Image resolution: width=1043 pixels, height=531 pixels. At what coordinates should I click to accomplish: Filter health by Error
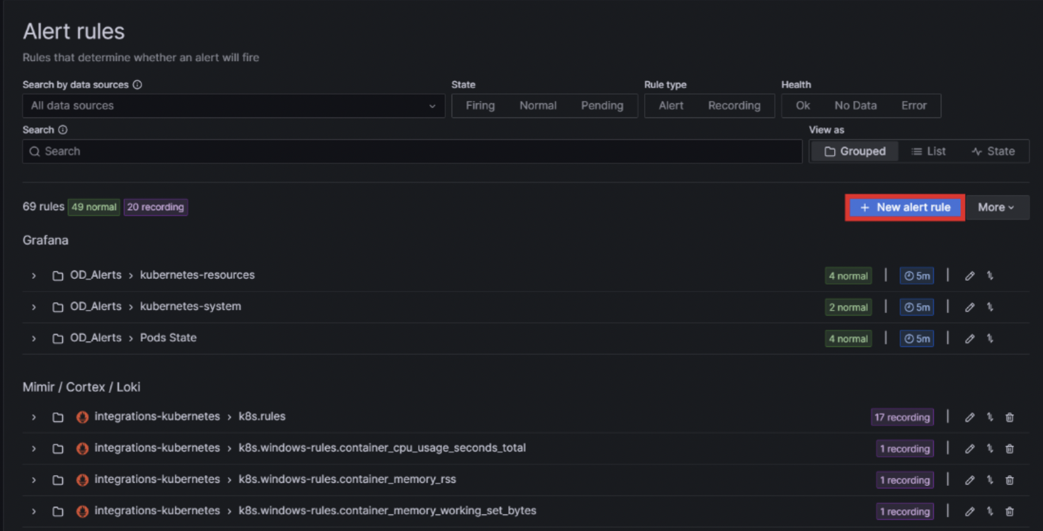click(914, 105)
